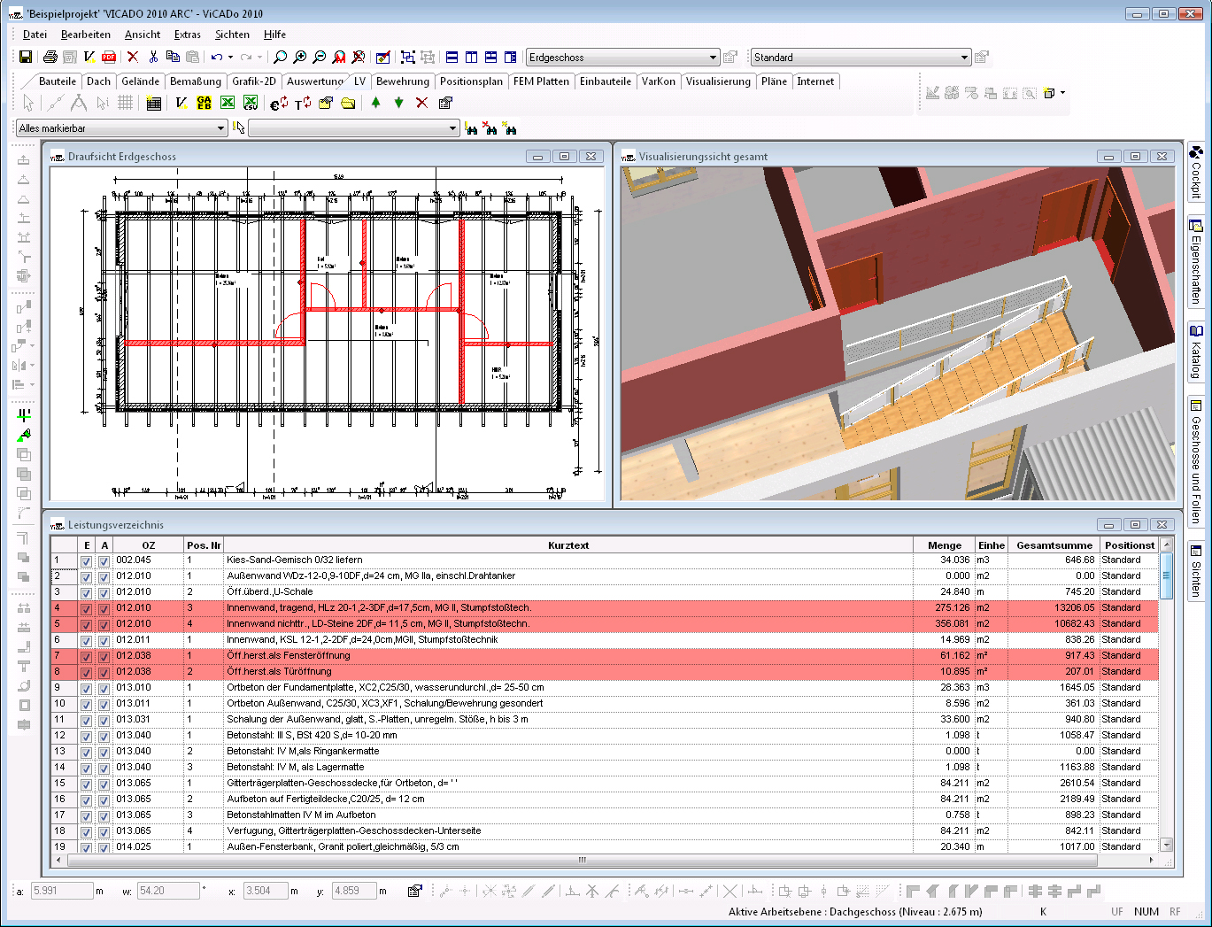Toggle the E checkbox in row 4
Image resolution: width=1212 pixels, height=927 pixels.
pos(86,609)
